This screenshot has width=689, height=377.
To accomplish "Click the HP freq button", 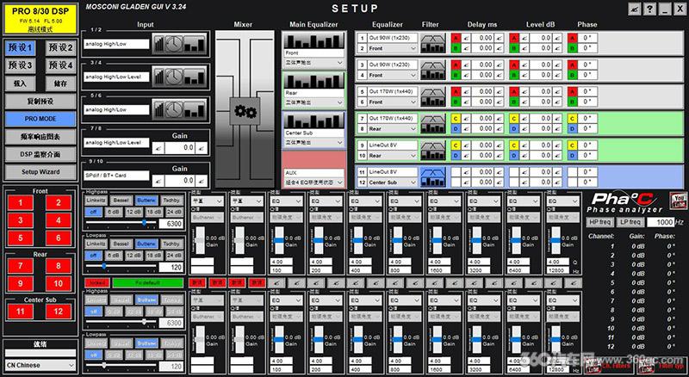I will pos(600,222).
